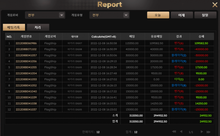Click page indicator 1/1
Viewport: 220px width, 136px height.
click(x=191, y=132)
